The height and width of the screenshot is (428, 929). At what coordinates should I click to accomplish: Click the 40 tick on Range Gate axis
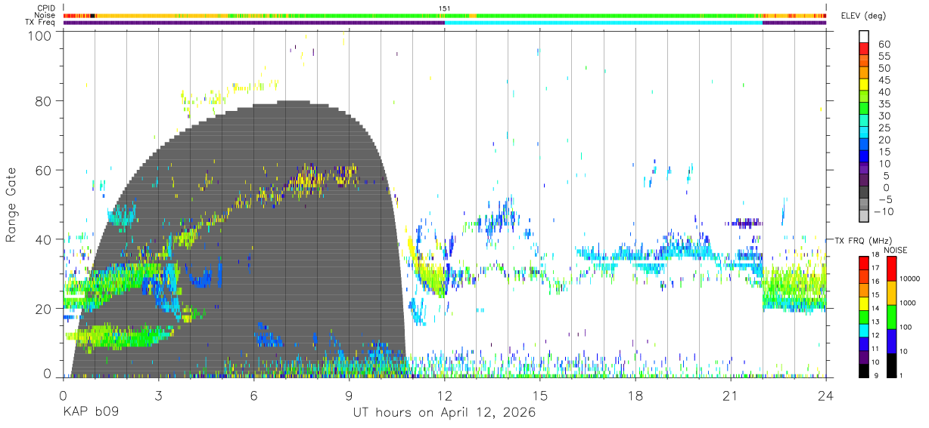(44, 239)
